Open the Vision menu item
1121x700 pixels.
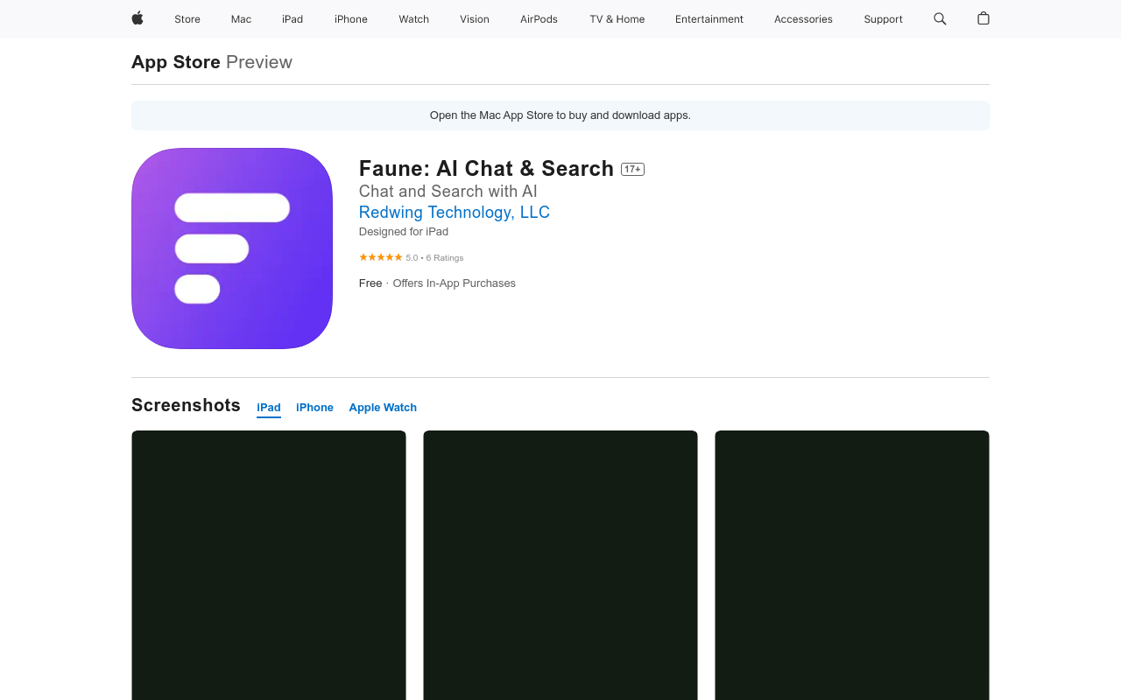475,19
